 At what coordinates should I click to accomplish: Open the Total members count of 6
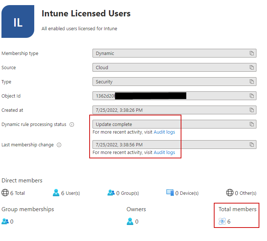[x=224, y=221]
